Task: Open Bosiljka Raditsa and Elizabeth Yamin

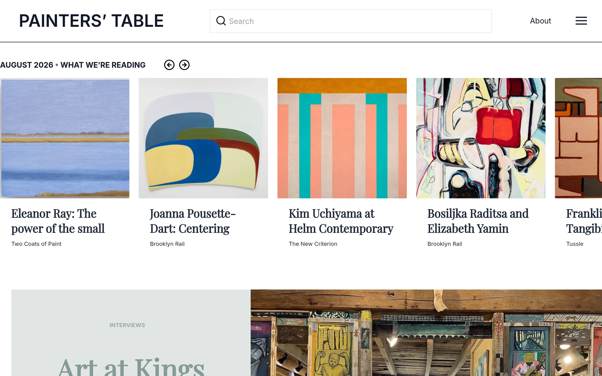Action: (478, 221)
